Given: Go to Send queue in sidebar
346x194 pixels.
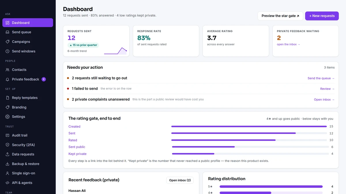Looking at the screenshot, I should point(28,32).
